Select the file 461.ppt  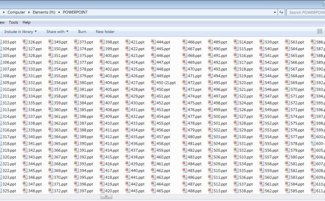point(160,164)
